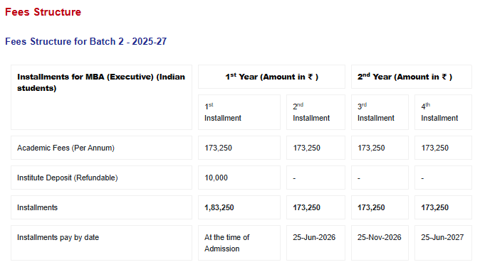
Task: Click Academic Fees 173,250 under 4th Installment
Action: (x=434, y=148)
